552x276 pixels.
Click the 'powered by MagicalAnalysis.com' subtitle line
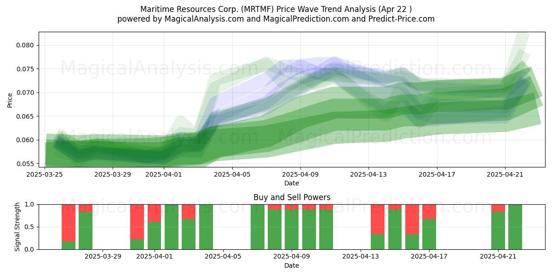(x=276, y=19)
